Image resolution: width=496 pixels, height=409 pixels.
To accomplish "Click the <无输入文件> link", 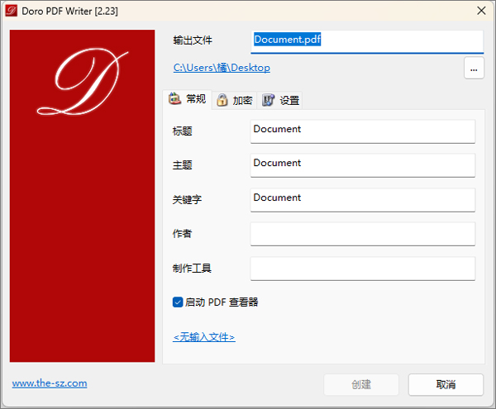I will (204, 337).
